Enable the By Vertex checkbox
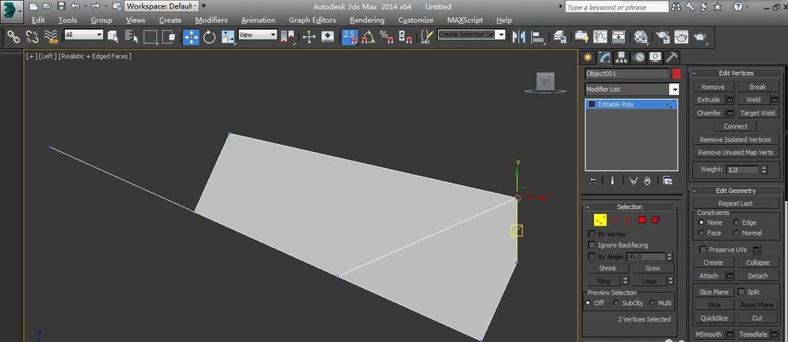Image resolution: width=788 pixels, height=342 pixels. (593, 234)
